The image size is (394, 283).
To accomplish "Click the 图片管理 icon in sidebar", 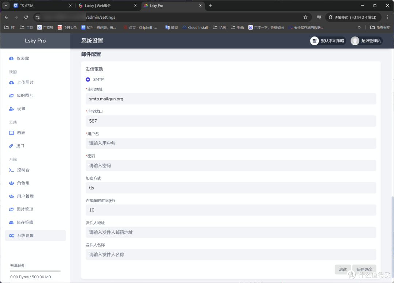I will click(11, 209).
